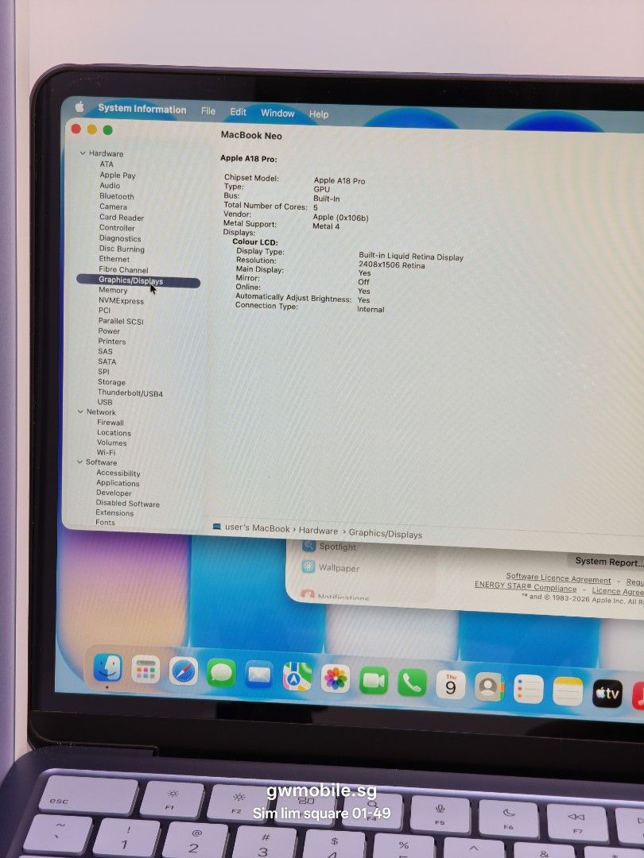This screenshot has height=858, width=644.
Task: Open Finder from the Dock
Action: (x=108, y=667)
